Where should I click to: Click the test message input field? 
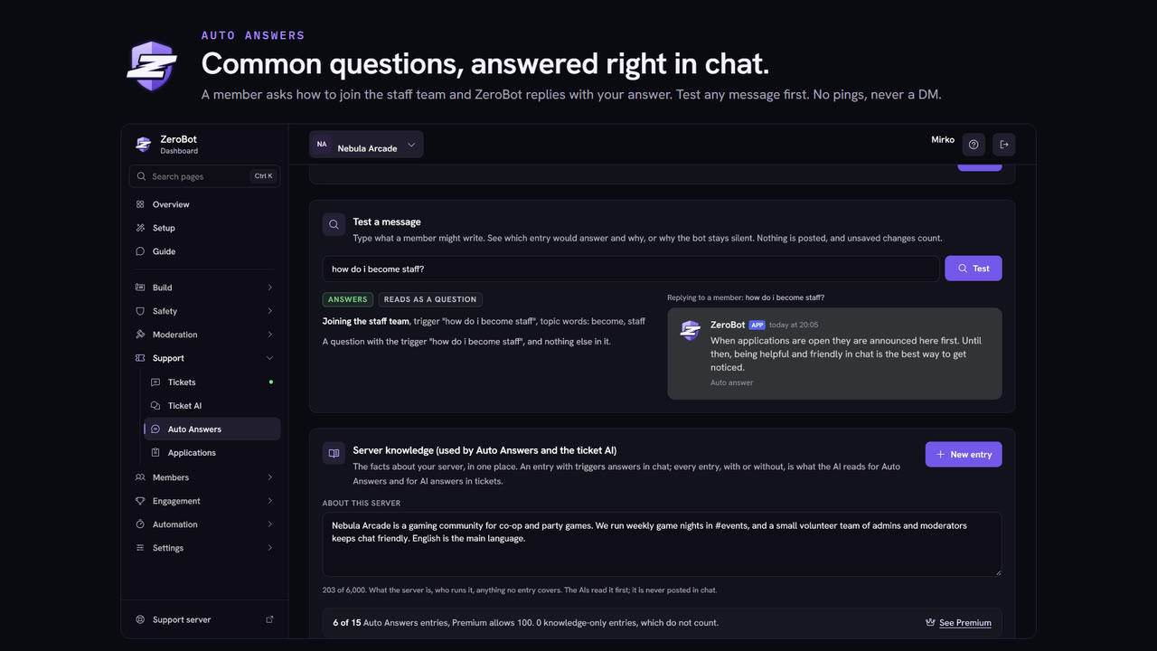click(631, 269)
